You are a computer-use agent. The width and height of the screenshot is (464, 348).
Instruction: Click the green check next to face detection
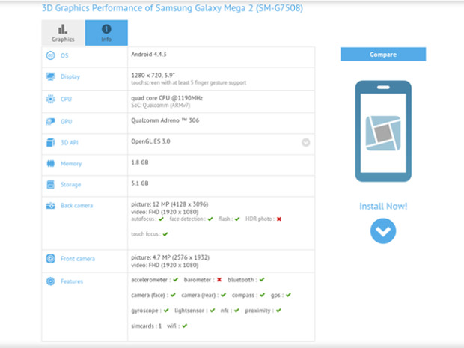(210, 219)
